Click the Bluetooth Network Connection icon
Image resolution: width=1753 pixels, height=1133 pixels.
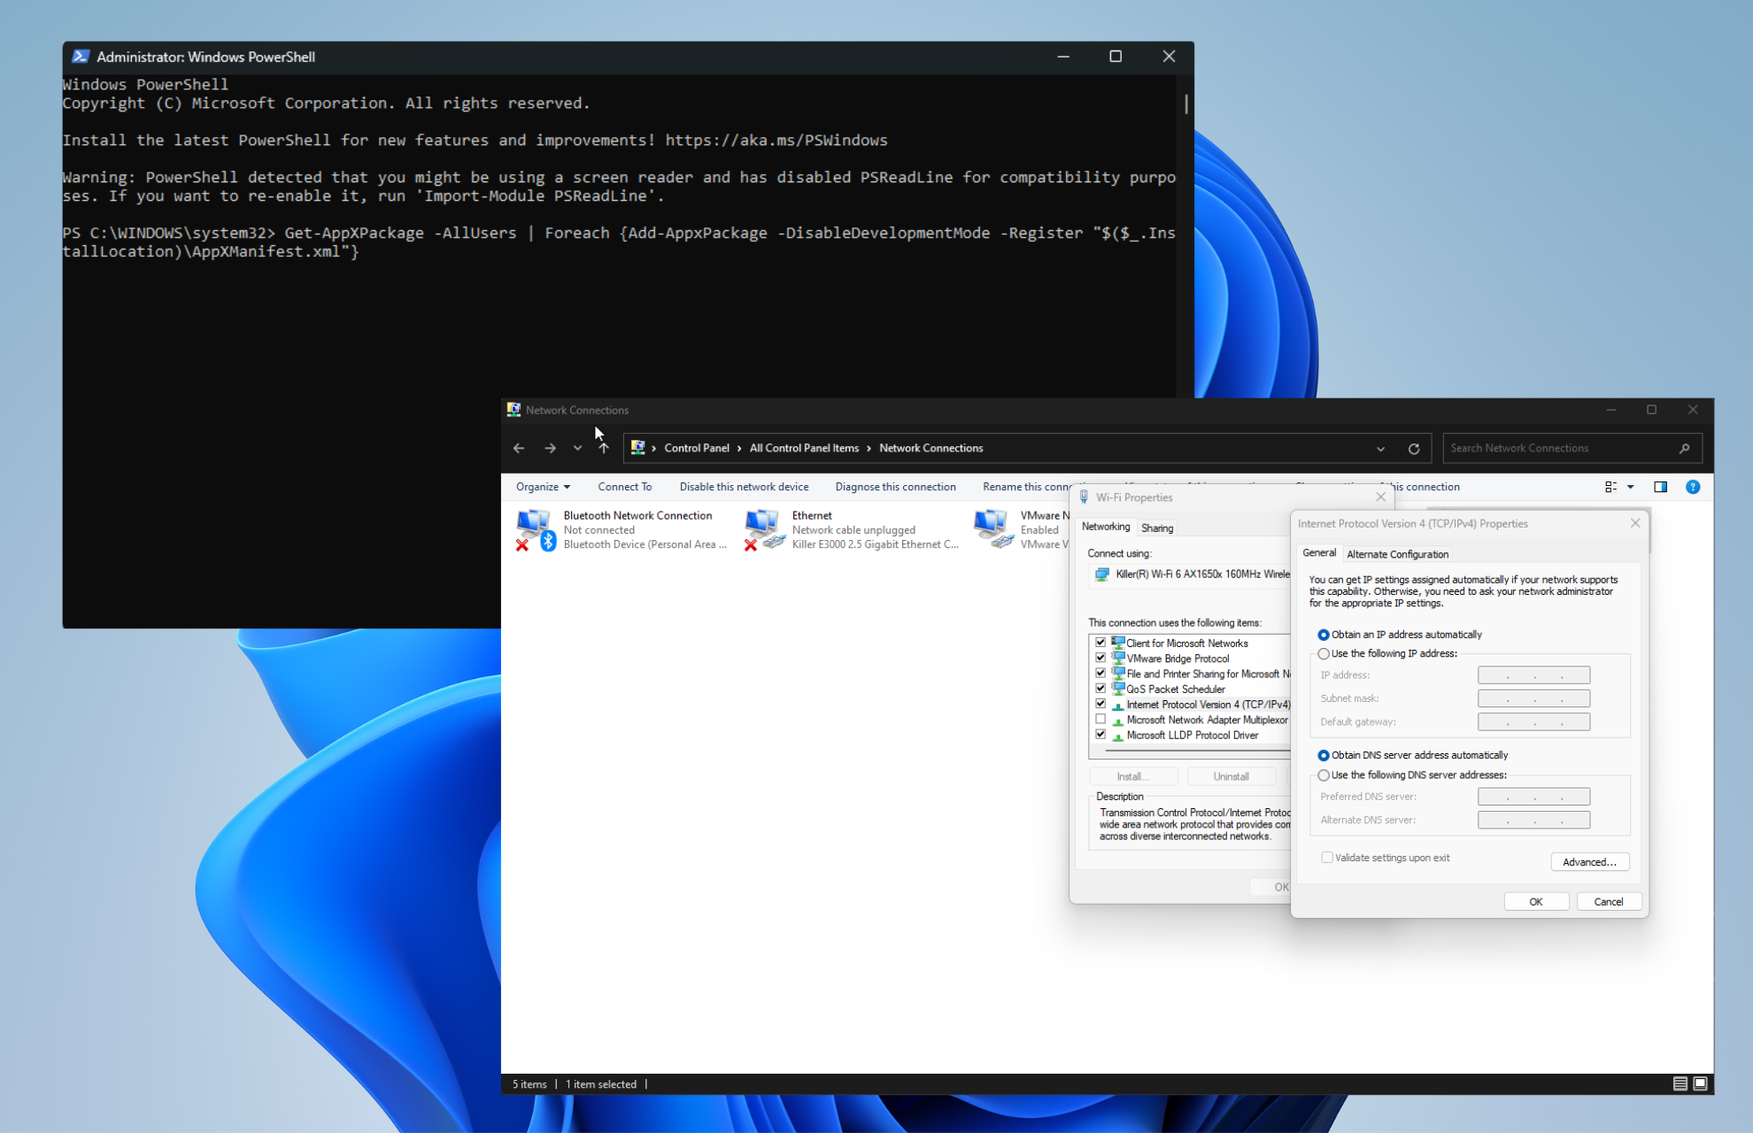point(536,528)
